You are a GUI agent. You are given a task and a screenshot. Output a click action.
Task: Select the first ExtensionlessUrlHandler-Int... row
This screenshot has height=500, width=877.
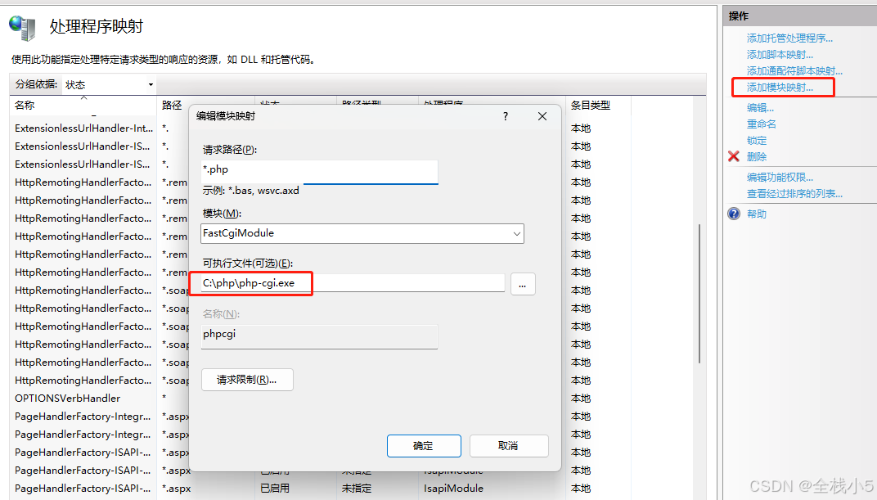point(84,128)
